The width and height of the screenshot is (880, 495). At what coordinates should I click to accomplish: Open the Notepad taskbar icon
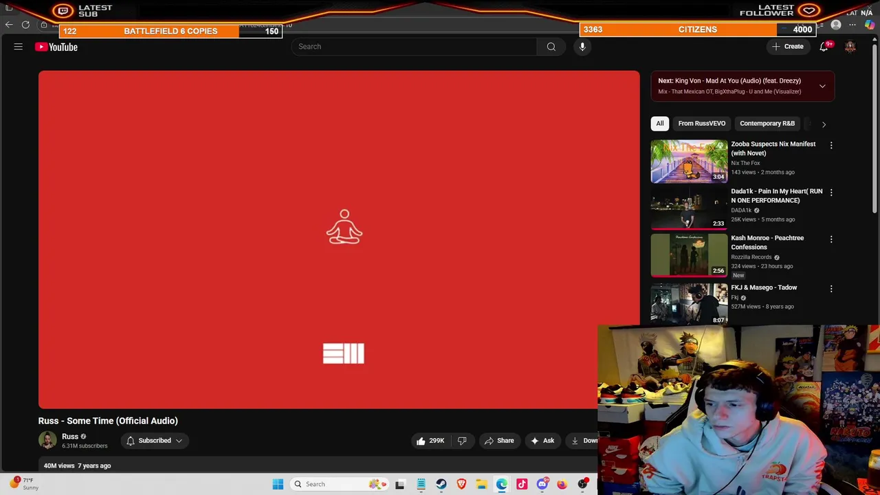[421, 484]
